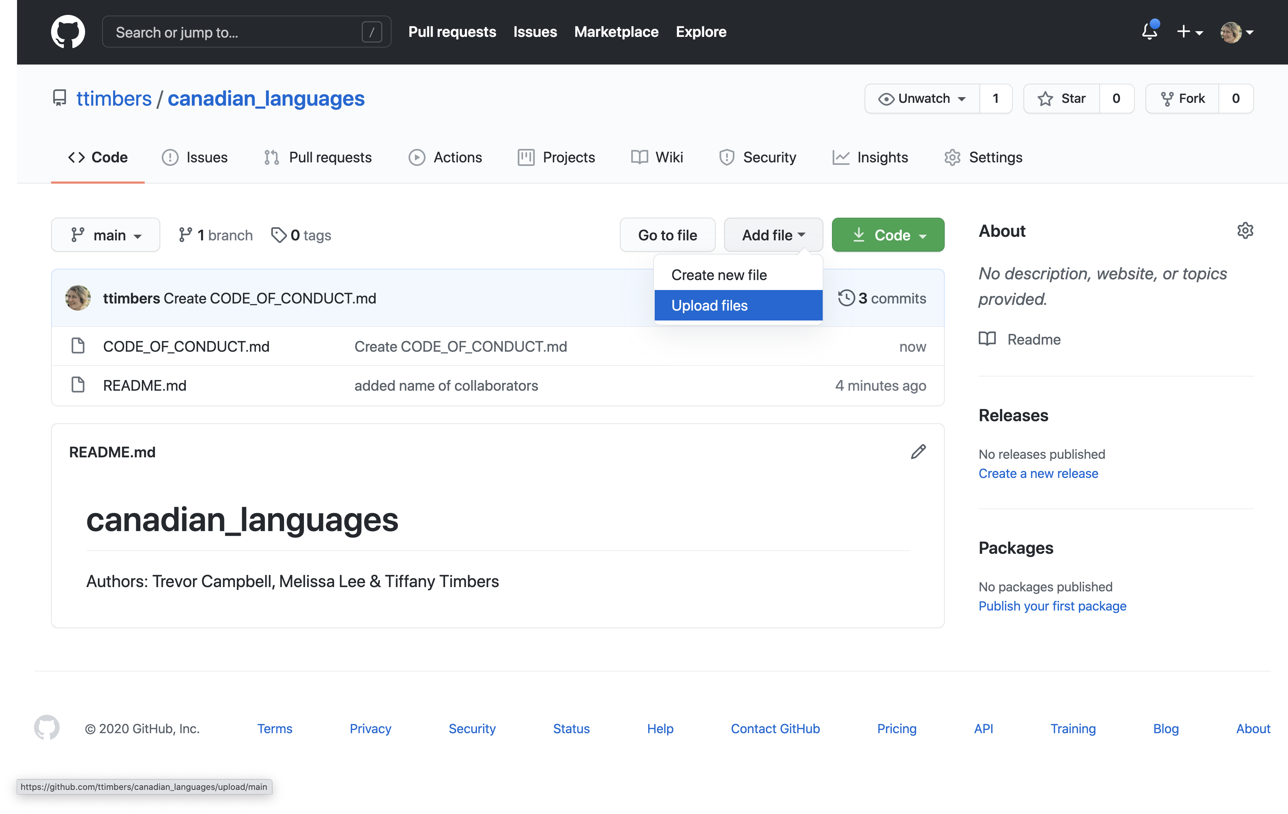Click the footer GitHub logo
1288x814 pixels.
47,728
